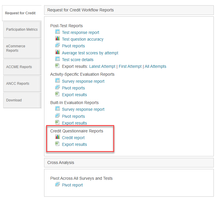Image resolution: width=217 pixels, height=204 pixels.
Task: Click Activity-Specific Survey response report icon
Action: 58,80
